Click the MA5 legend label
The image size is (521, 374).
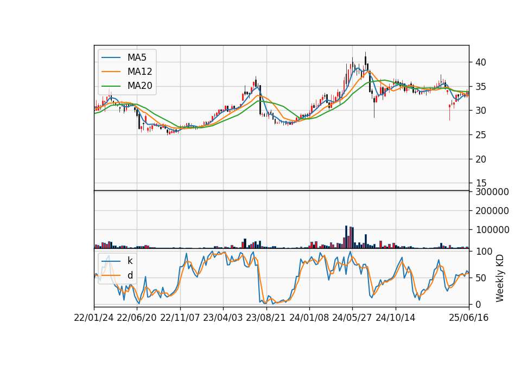(137, 57)
